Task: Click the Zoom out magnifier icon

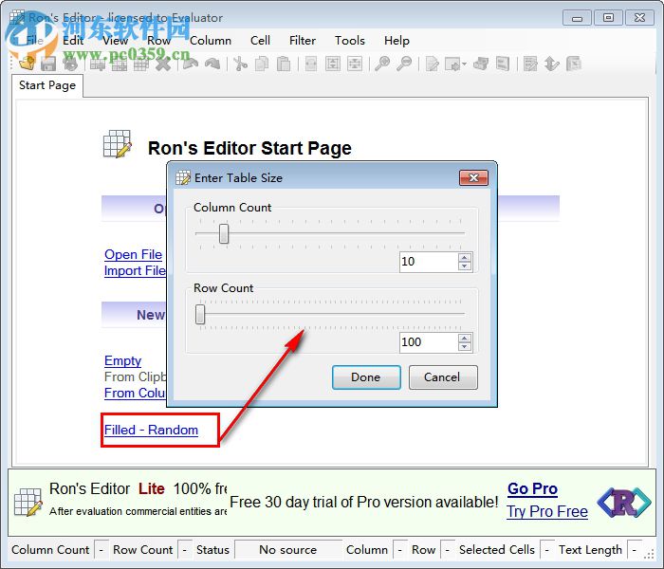Action: 404,64
